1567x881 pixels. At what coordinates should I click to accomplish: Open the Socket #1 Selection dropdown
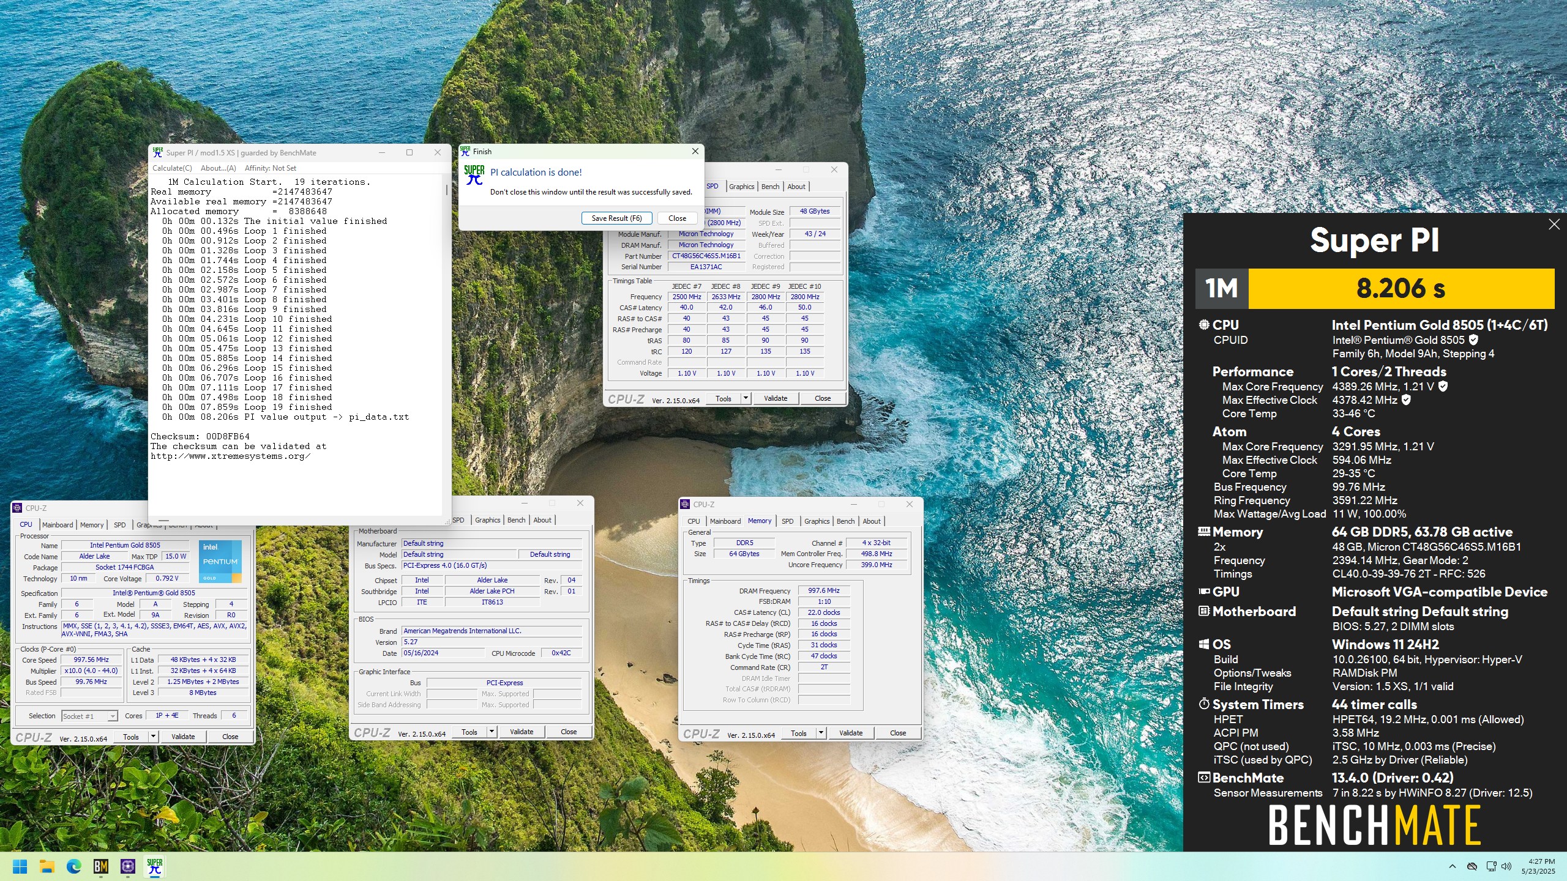pyautogui.click(x=89, y=716)
